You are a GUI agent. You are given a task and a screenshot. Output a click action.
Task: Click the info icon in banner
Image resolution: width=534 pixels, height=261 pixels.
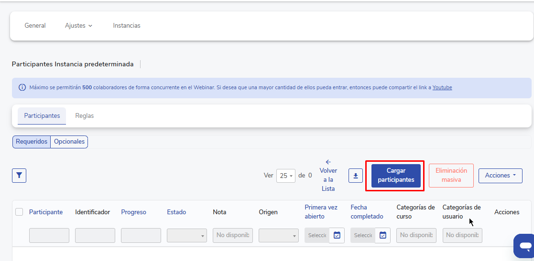point(22,88)
